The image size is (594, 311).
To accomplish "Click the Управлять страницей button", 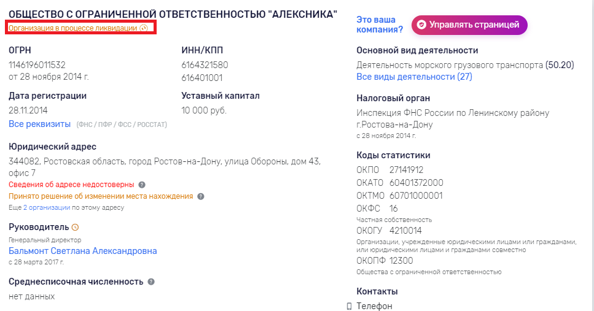I will coord(469,25).
